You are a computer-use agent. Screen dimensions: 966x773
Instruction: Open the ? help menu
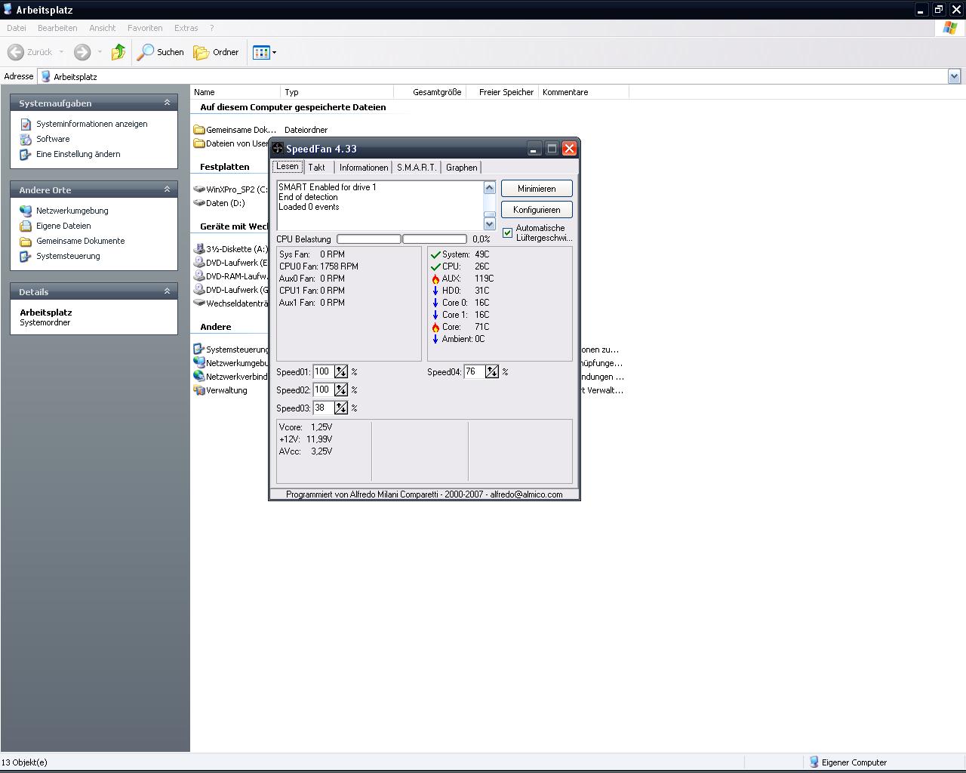pos(211,28)
